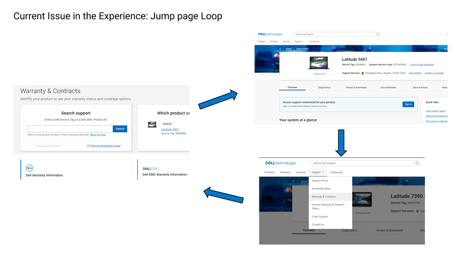
Task: Click magnifier icon on Latitude 7390 page search
Action: coord(417,163)
